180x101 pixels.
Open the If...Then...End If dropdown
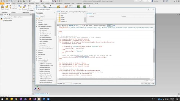point(89,26)
